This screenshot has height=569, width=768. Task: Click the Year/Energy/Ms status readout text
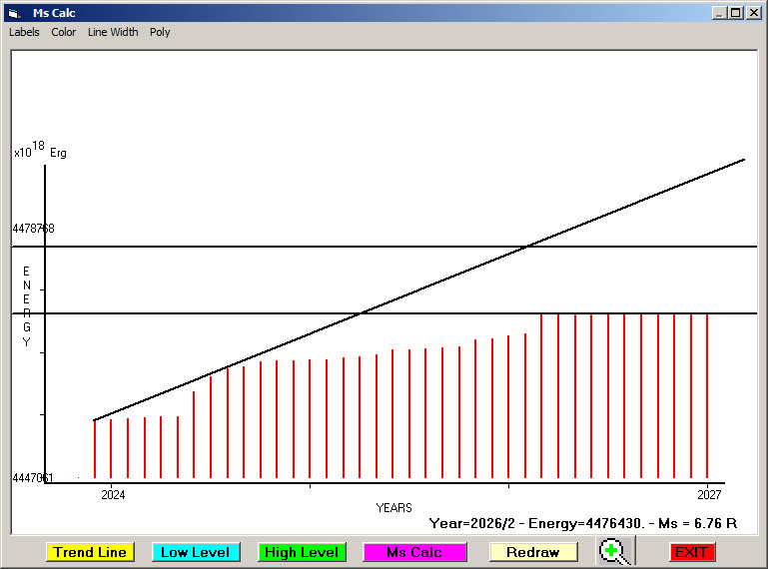(x=582, y=523)
